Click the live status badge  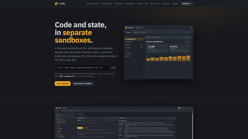tap(188, 42)
